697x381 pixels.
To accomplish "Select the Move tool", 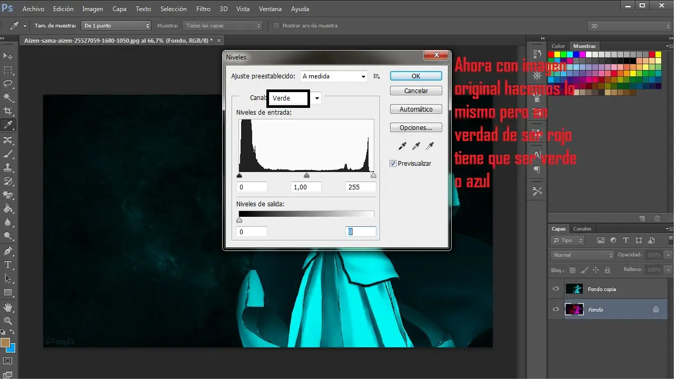I will 8,56.
